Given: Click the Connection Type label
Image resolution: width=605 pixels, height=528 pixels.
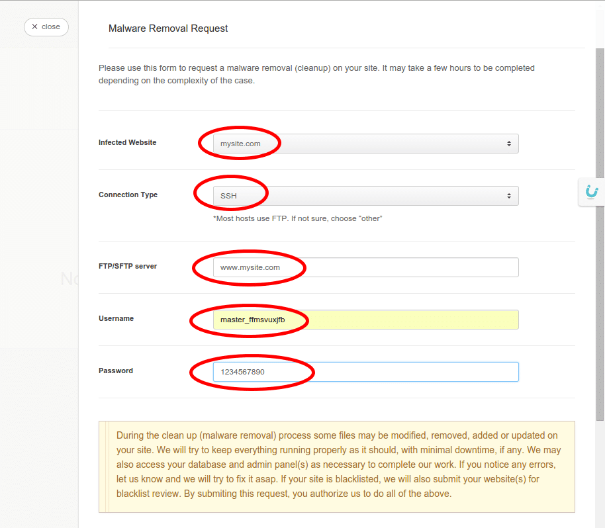Looking at the screenshot, I should pos(128,195).
